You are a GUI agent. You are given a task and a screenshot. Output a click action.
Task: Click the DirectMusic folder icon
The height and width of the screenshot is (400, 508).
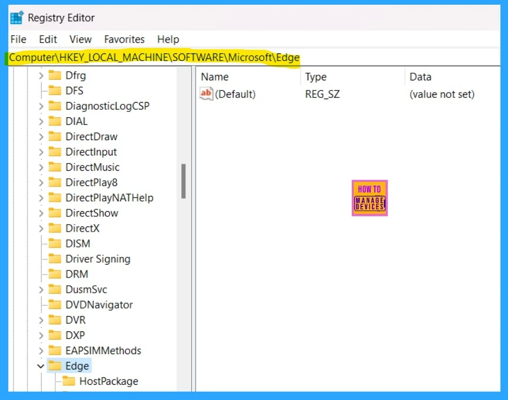point(55,167)
